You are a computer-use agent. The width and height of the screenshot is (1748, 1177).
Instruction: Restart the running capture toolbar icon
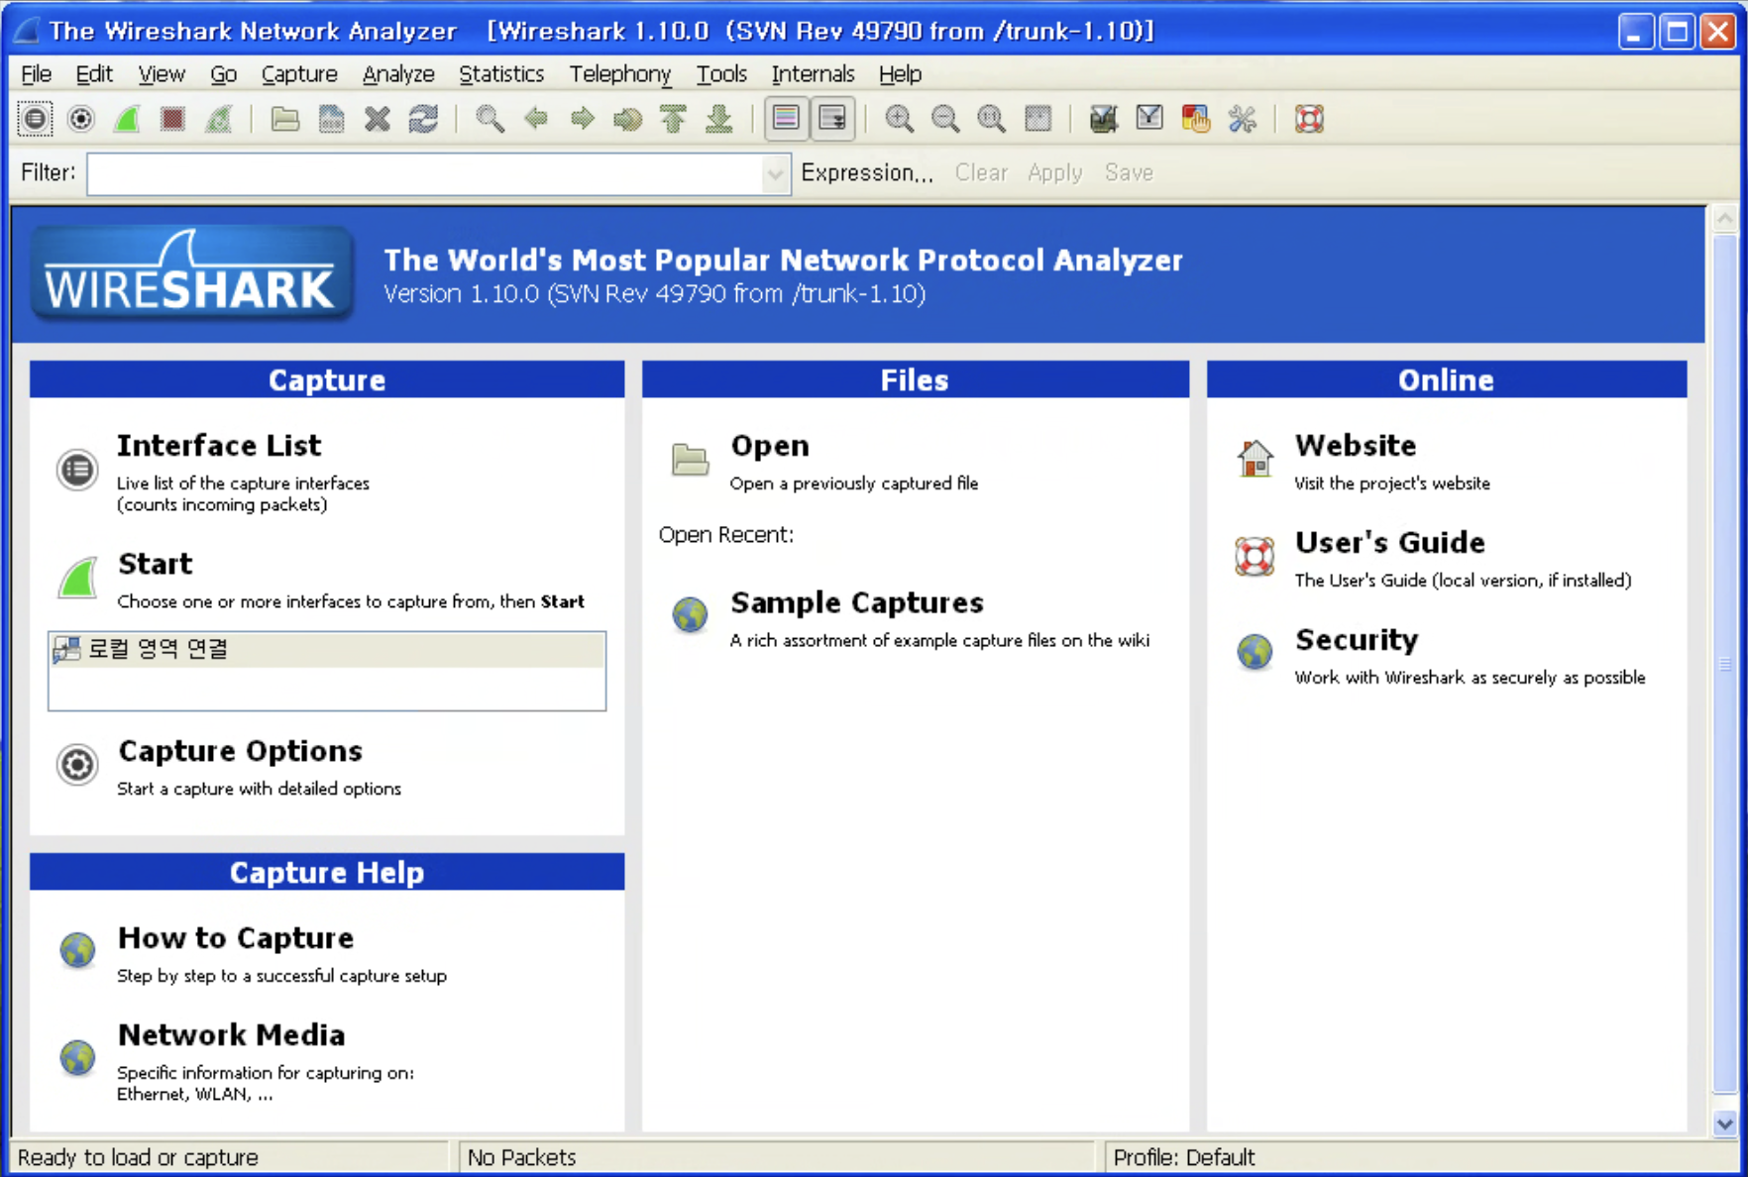tap(219, 120)
